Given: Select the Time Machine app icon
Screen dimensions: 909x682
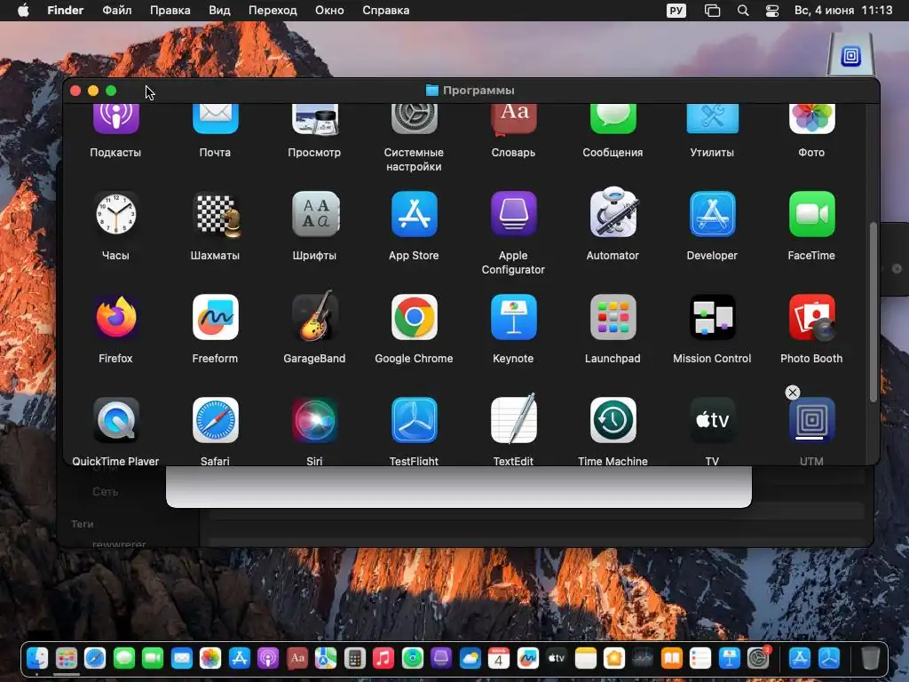Looking at the screenshot, I should point(613,420).
